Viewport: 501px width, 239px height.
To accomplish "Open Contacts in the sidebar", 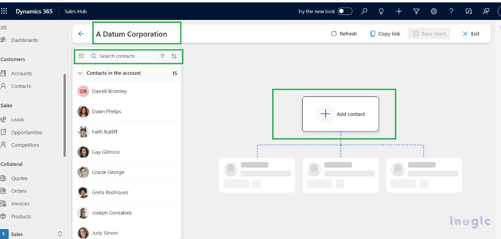I will click(x=21, y=86).
